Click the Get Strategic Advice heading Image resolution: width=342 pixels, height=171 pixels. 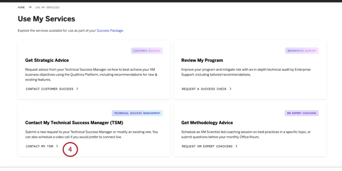click(x=47, y=60)
